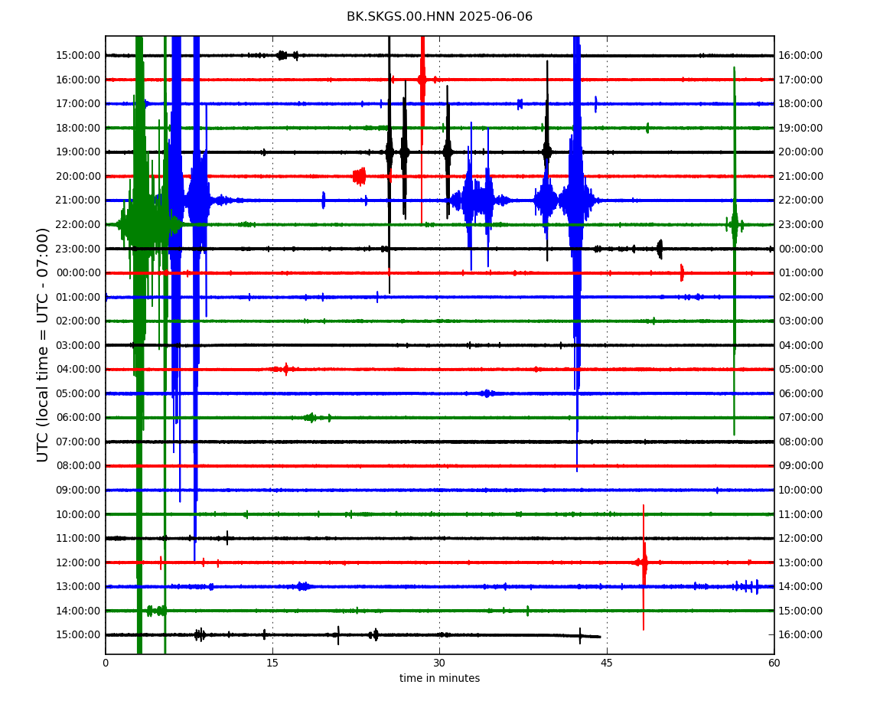This screenshot has height=727, width=880.
Task: Click the left axis label 18:00:00
Action: [78, 128]
